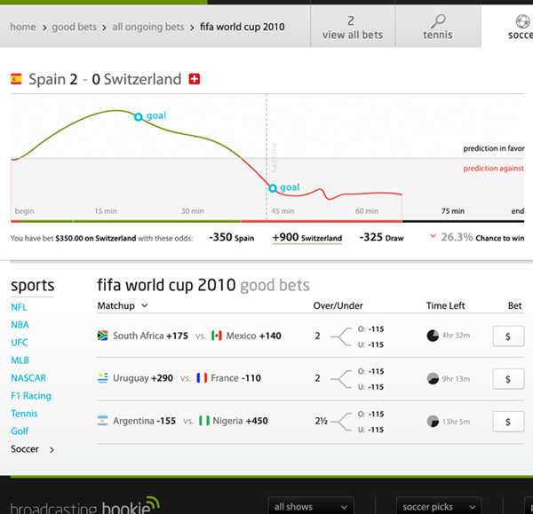
Task: Select Under -115 for Uruguay match
Action: [370, 387]
